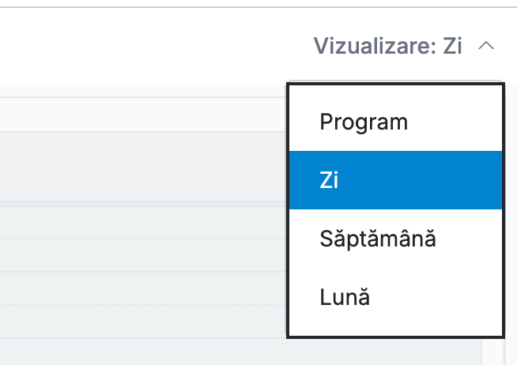Viewport: 517px width, 365px height.
Task: Select 'Săptămână' from the view list
Action: pyautogui.click(x=396, y=239)
